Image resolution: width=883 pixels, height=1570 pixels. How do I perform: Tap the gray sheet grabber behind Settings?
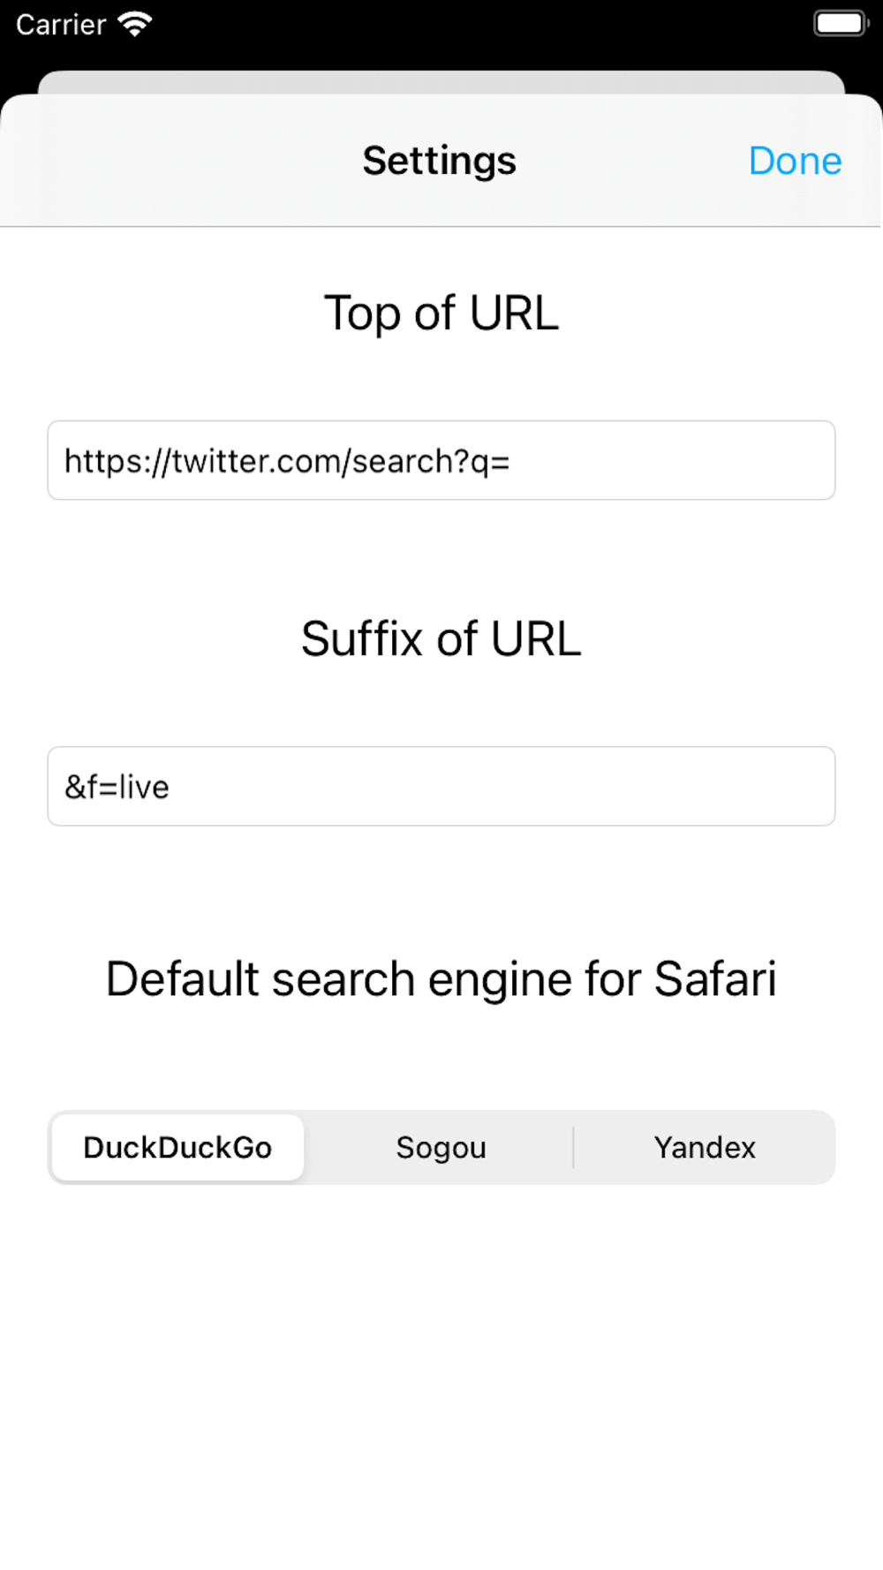(x=441, y=81)
